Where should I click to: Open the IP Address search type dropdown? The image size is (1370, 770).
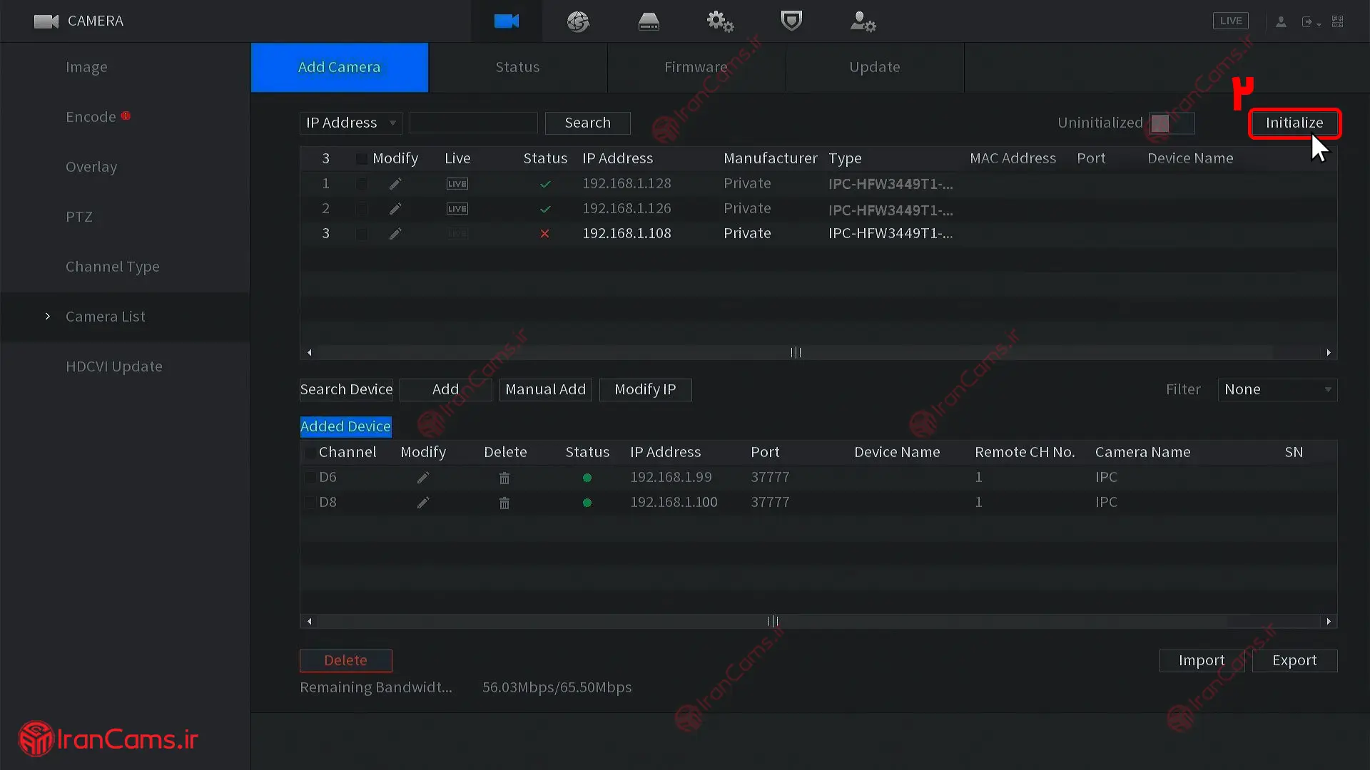click(351, 123)
